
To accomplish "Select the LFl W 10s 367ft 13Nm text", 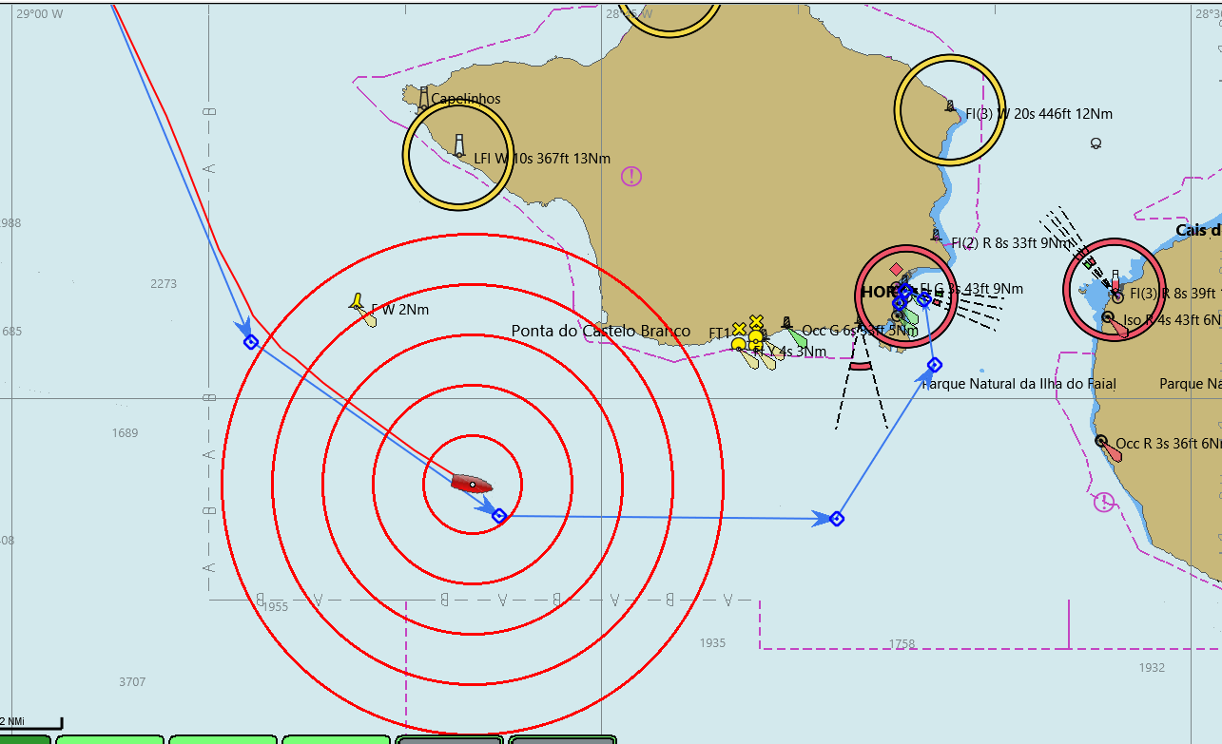I will click(542, 159).
